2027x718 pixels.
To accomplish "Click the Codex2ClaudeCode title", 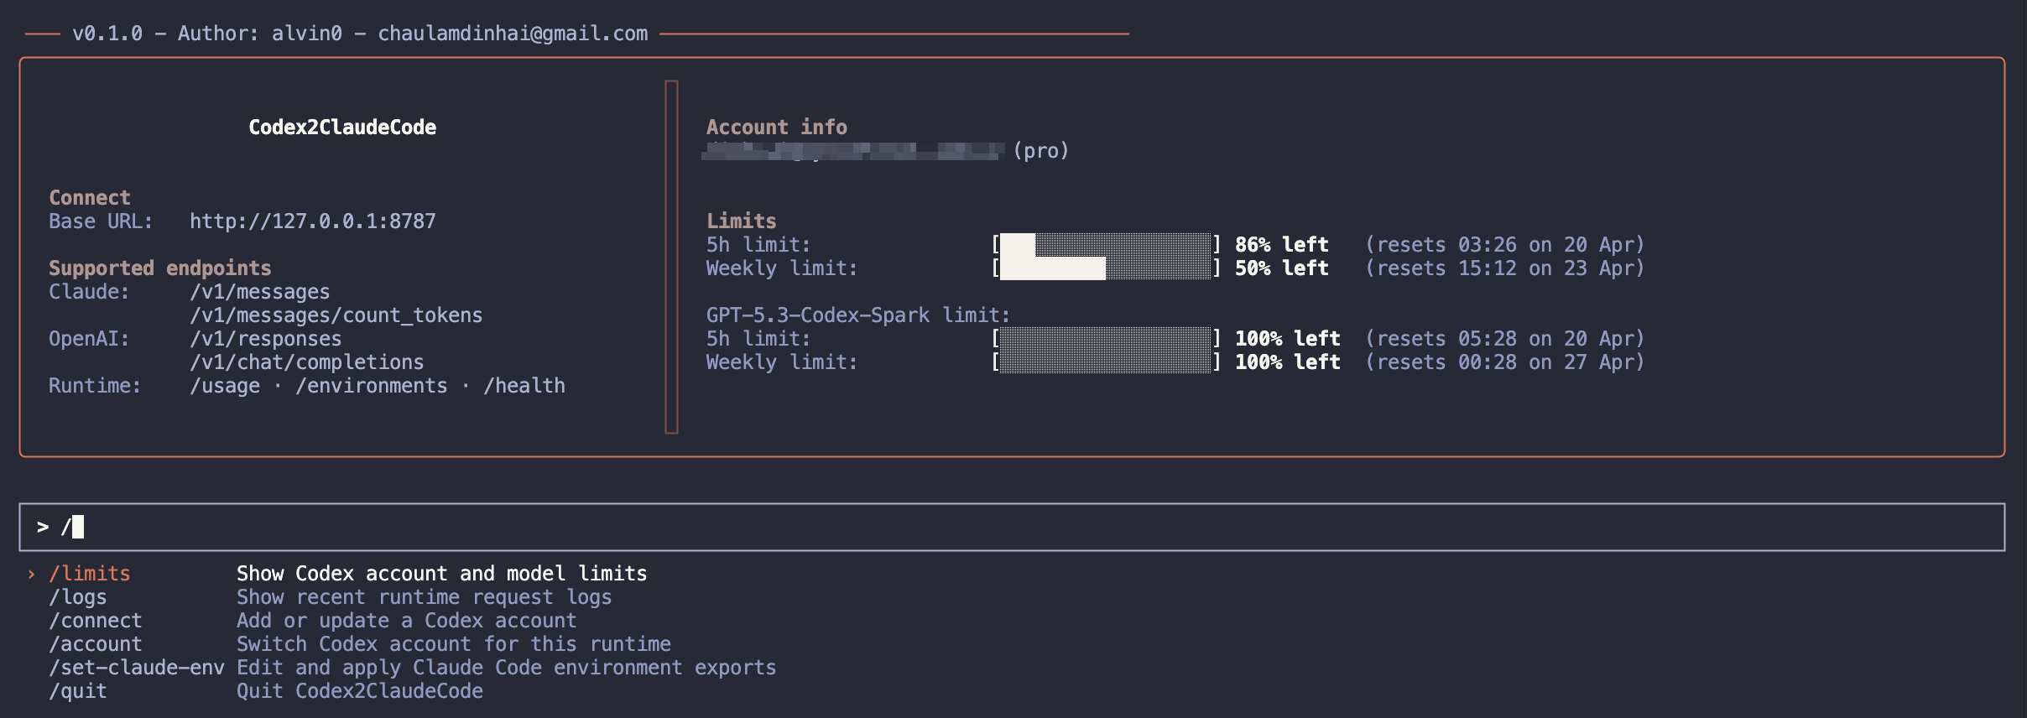I will click(342, 127).
